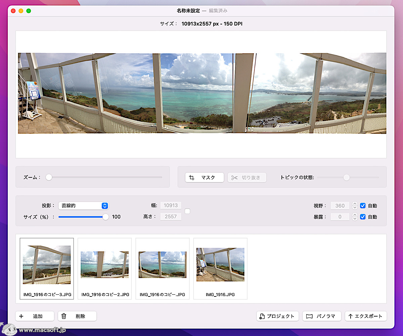Select thumbnail IMG_1916のコピー.JPG
The image size is (403, 336).
(x=163, y=265)
